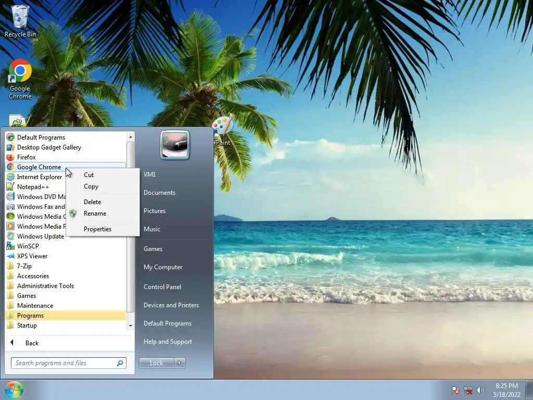Expand the Accessories folder
This screenshot has height=400, width=533.
pos(66,276)
